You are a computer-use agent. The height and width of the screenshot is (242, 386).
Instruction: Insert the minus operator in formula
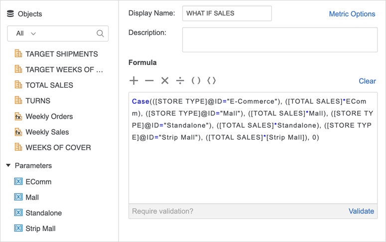(x=149, y=81)
